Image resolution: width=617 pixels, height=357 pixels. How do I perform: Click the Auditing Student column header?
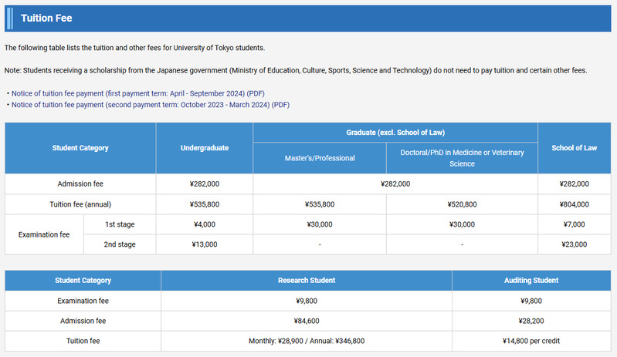pyautogui.click(x=531, y=281)
